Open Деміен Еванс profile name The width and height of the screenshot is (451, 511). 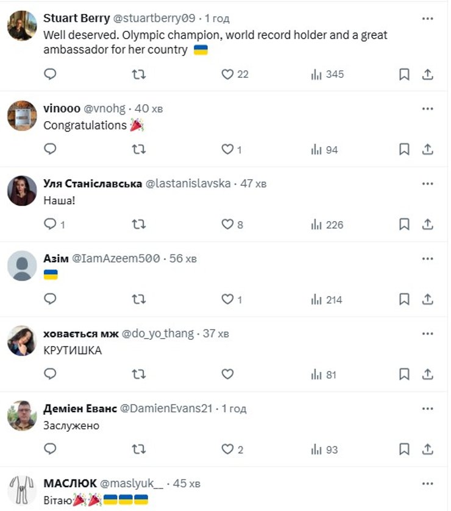(x=80, y=409)
